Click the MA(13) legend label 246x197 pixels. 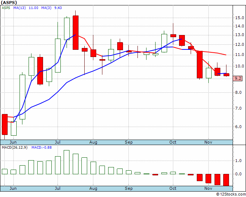(20, 8)
